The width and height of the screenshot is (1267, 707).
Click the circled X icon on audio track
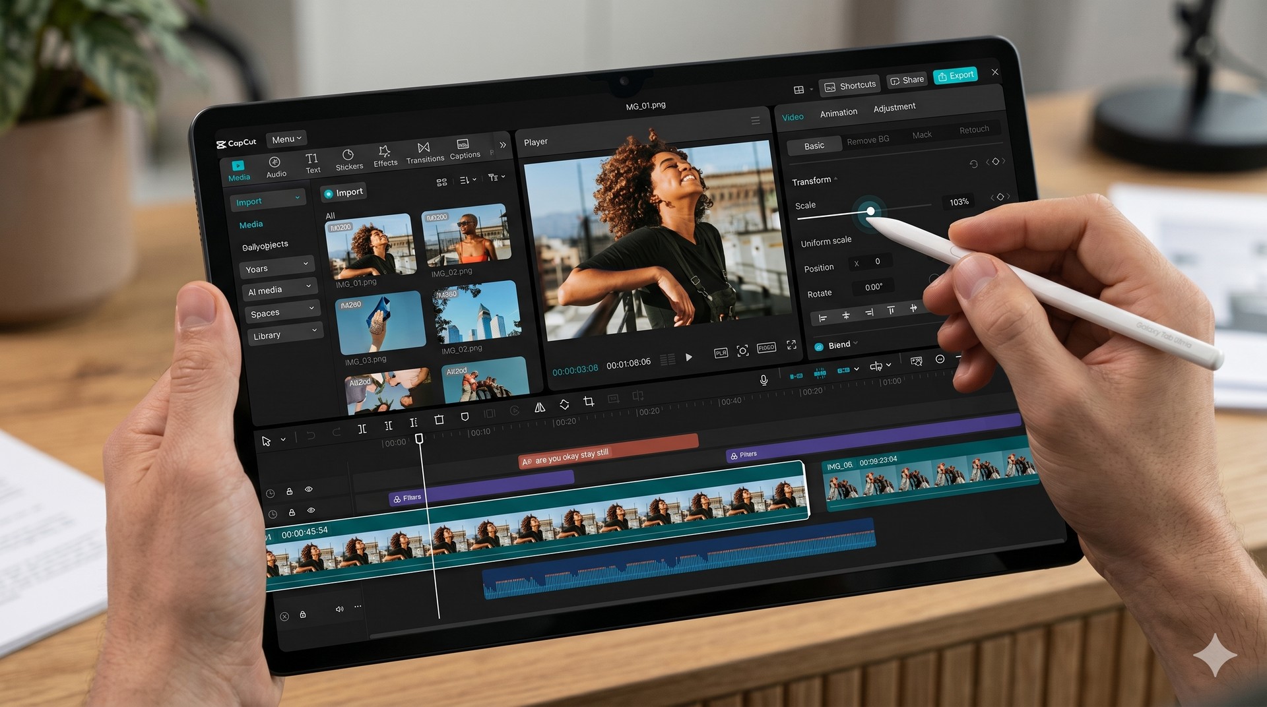pyautogui.click(x=284, y=617)
